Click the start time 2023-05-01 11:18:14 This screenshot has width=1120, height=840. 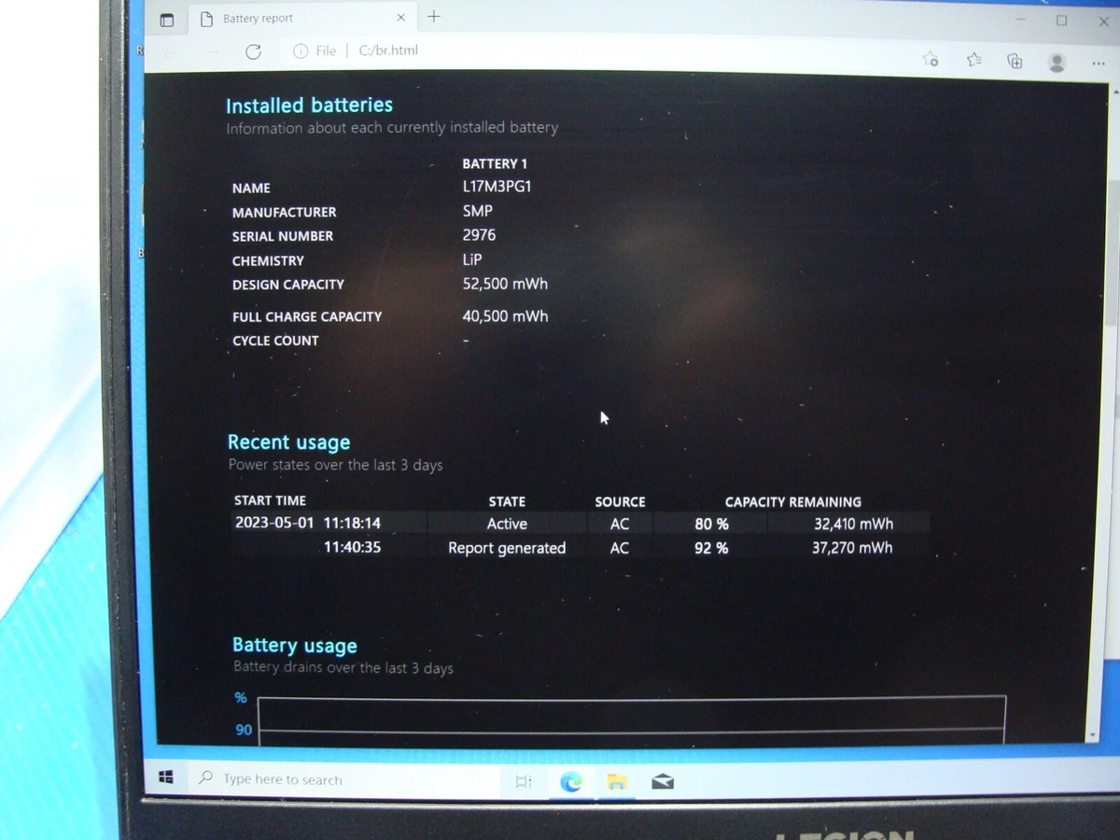[x=308, y=523]
